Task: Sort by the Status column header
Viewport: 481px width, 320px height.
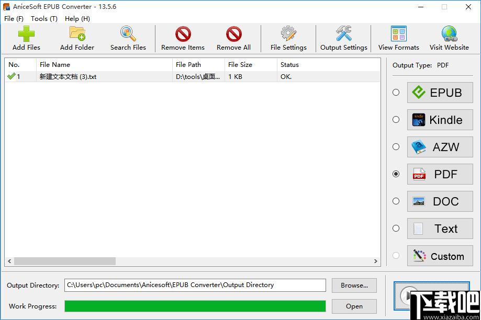Action: click(329, 65)
